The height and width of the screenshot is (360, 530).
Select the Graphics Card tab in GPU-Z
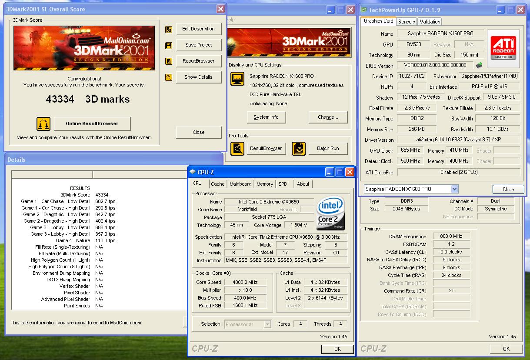pos(378,21)
